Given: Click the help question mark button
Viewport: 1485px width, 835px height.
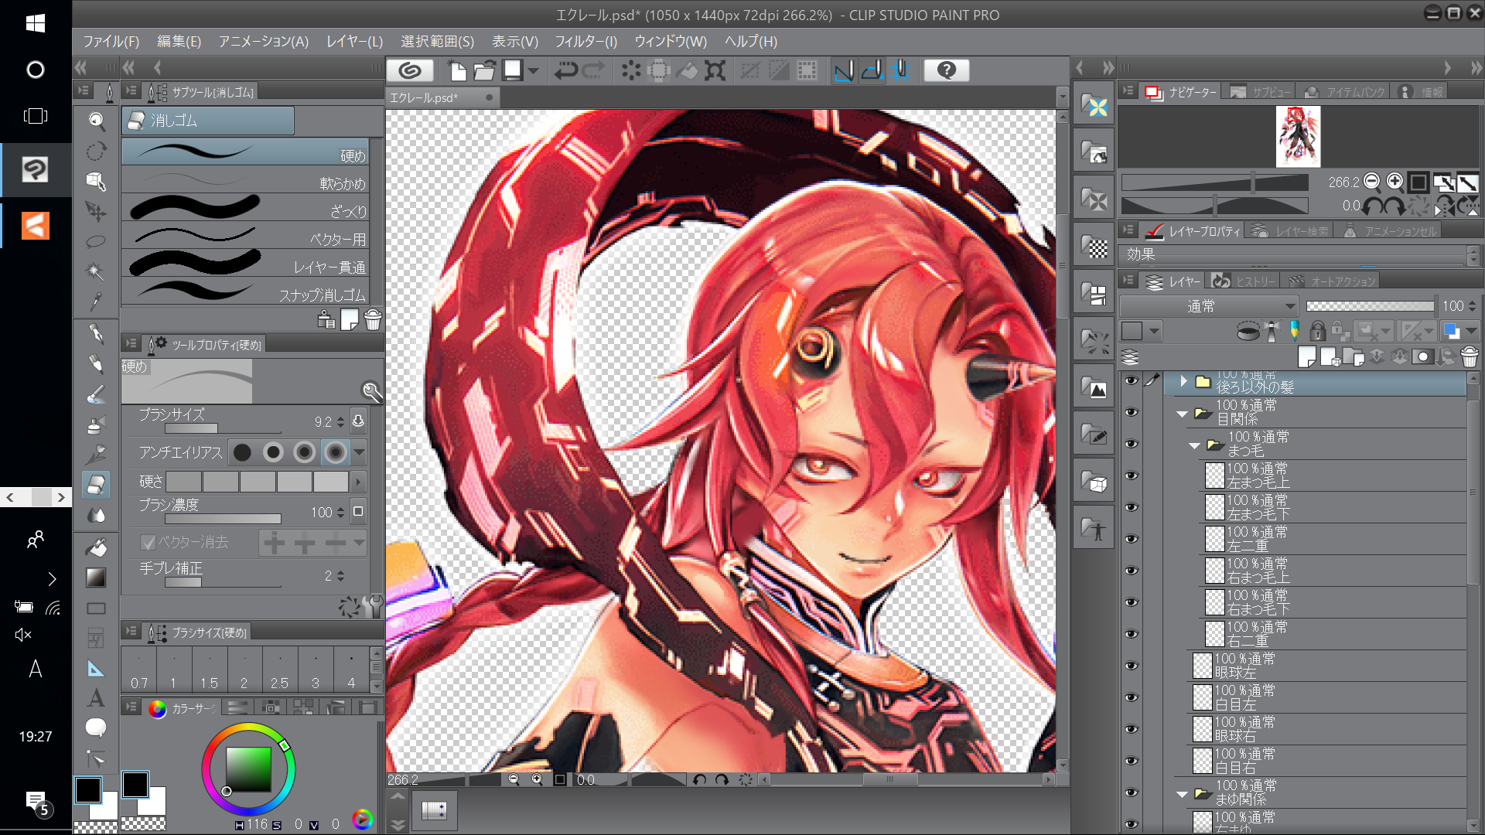Looking at the screenshot, I should coord(946,71).
